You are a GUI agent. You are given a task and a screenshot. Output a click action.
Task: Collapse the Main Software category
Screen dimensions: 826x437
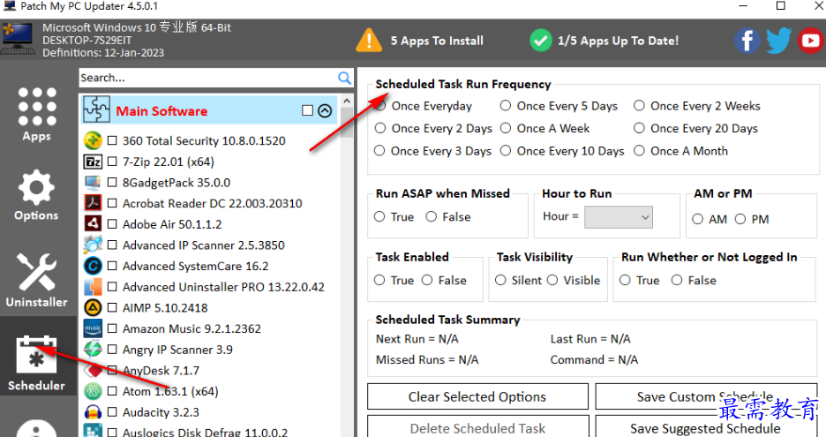pyautogui.click(x=325, y=110)
